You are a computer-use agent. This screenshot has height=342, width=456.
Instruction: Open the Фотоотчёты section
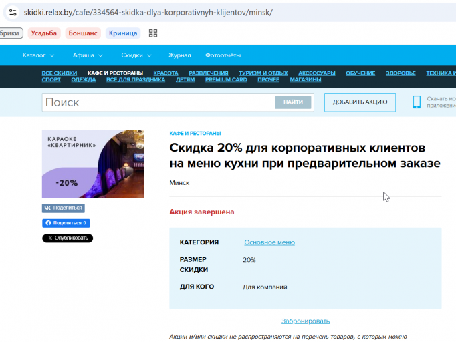tap(223, 55)
